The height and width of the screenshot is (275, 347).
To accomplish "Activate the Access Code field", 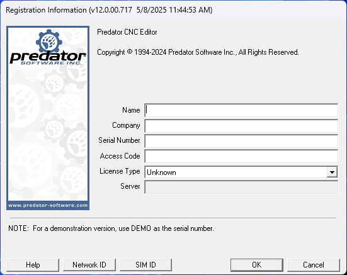I will pyautogui.click(x=241, y=156).
